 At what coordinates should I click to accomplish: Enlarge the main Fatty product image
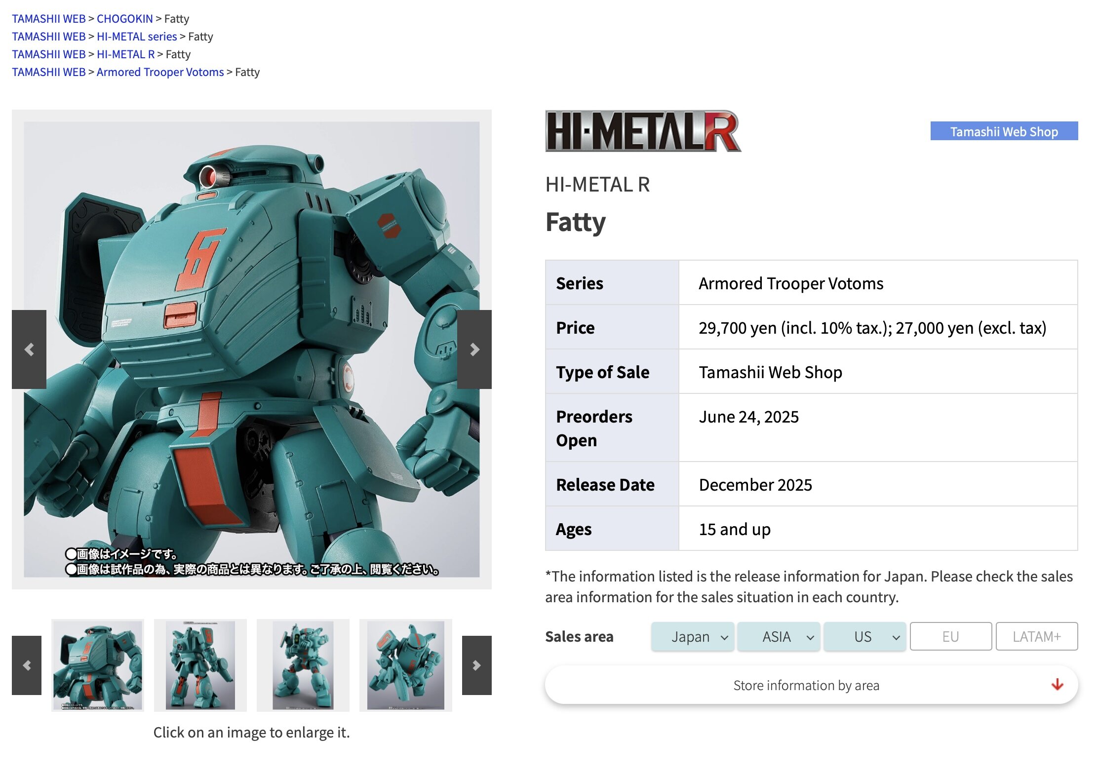click(252, 349)
